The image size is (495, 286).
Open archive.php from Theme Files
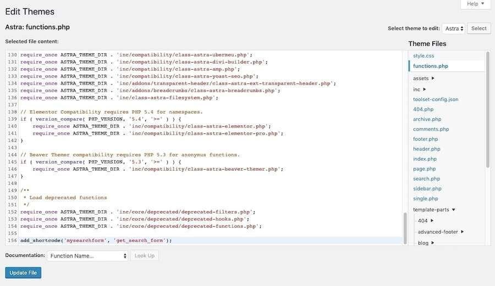click(427, 119)
